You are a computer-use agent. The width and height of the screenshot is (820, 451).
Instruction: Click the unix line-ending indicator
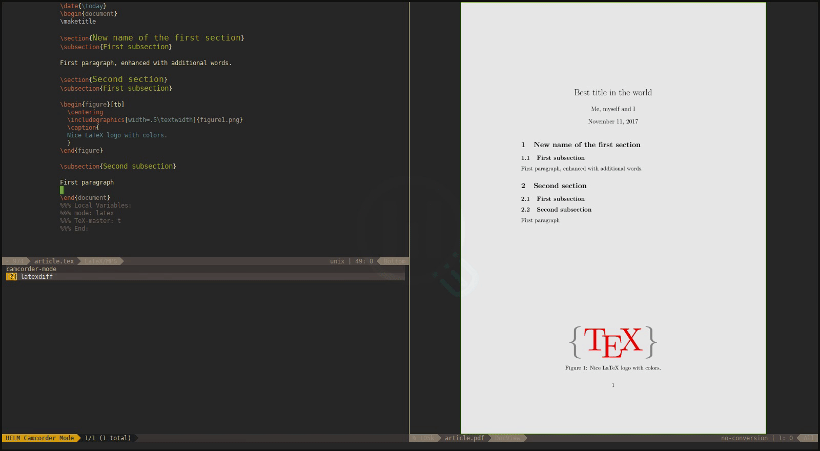[x=337, y=261]
